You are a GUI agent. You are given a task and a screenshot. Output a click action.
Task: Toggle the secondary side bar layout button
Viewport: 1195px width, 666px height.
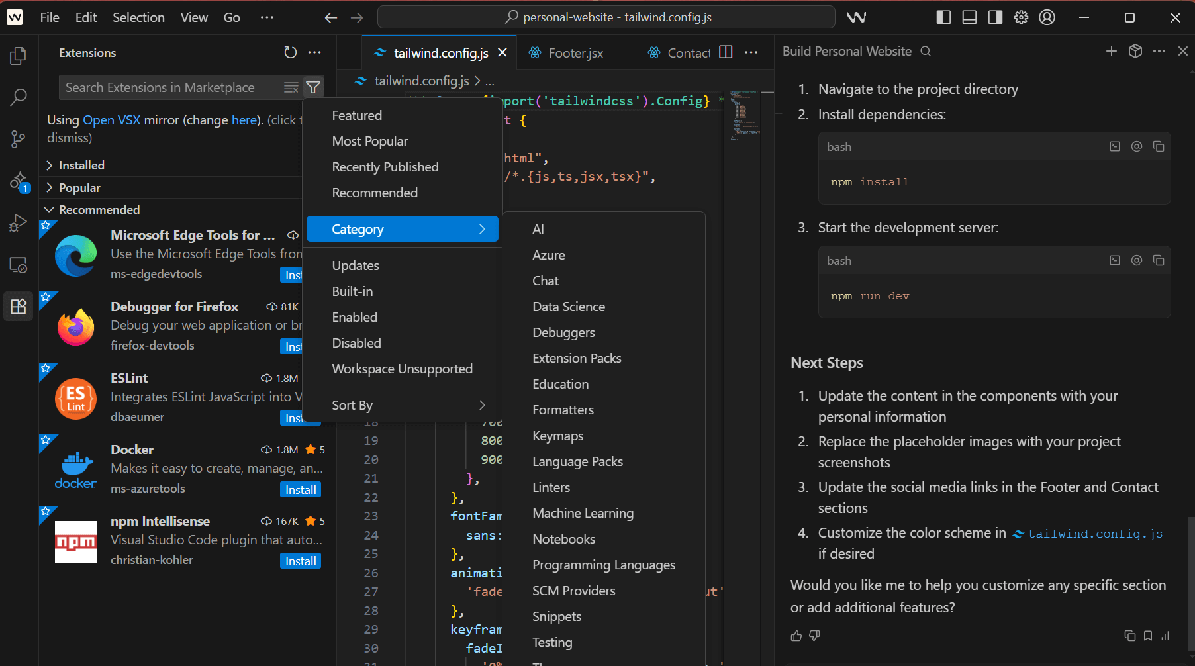coord(995,17)
